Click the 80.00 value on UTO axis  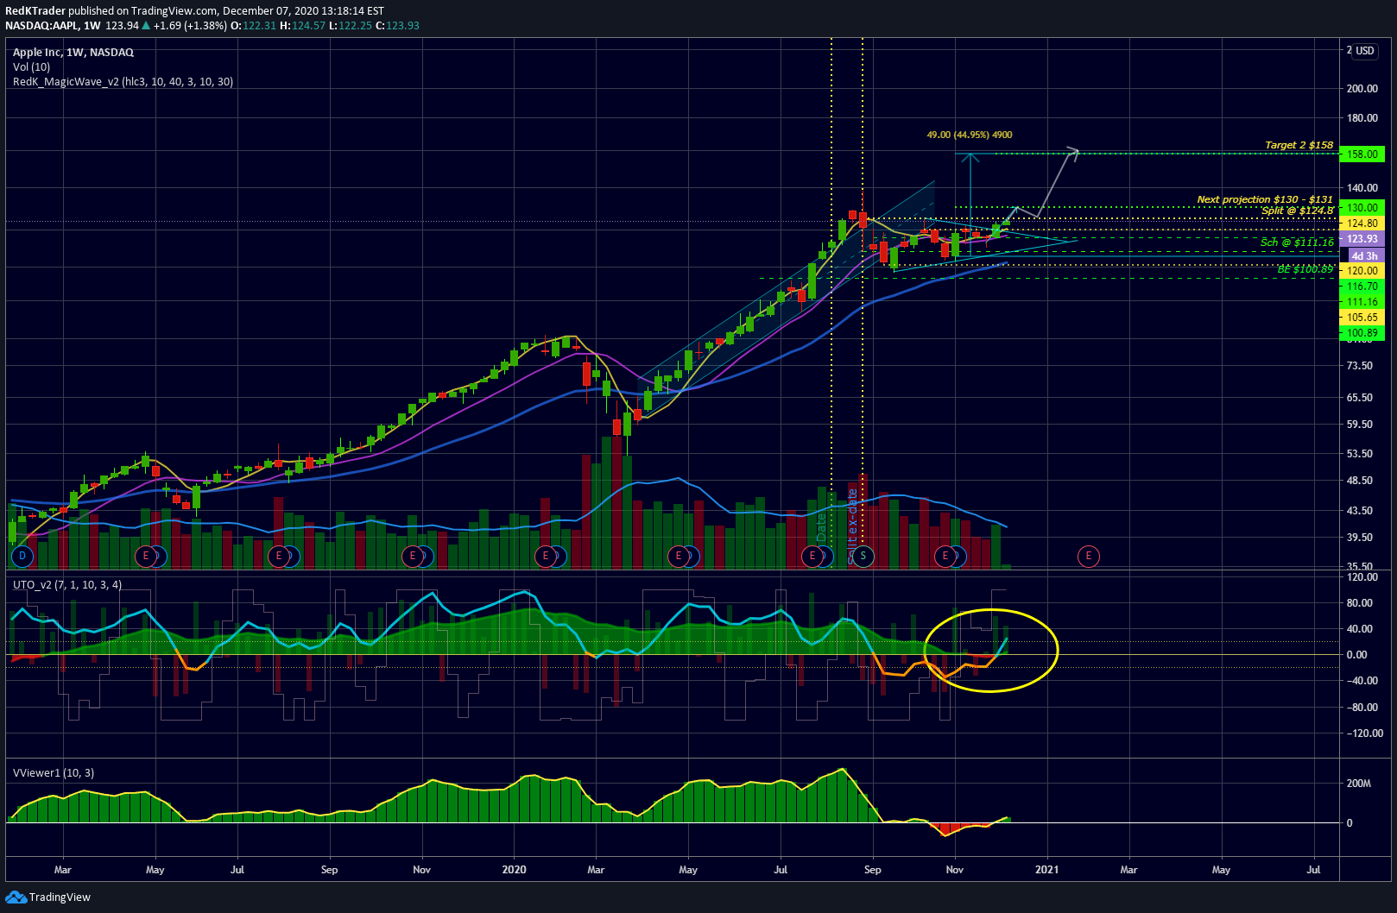[1360, 603]
